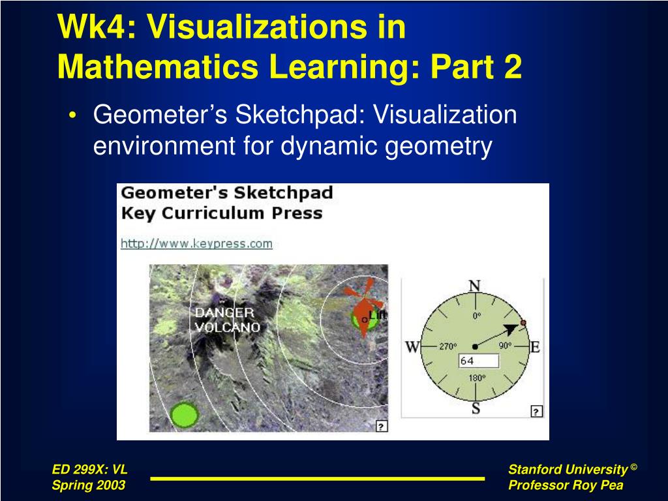This screenshot has width=668, height=501.
Task: Click the slide title 'Wk4: Visualizations in'
Action: 232,26
